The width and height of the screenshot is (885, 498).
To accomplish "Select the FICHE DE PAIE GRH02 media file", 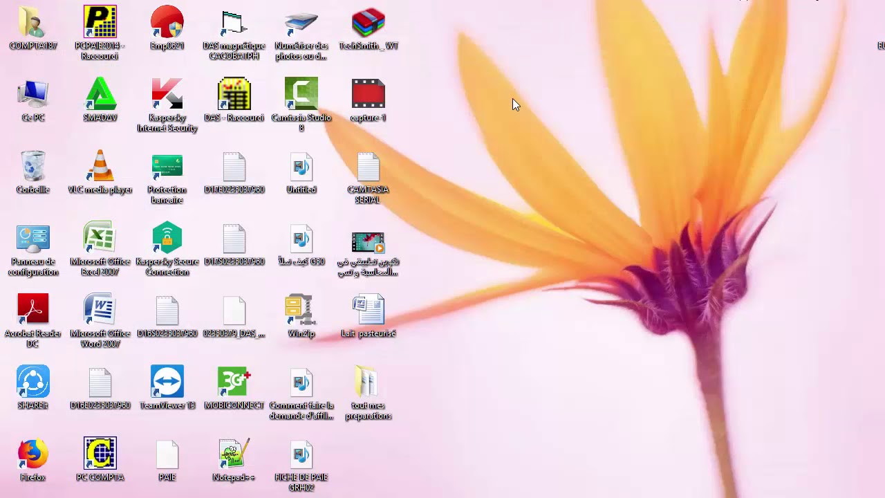I will point(301,454).
